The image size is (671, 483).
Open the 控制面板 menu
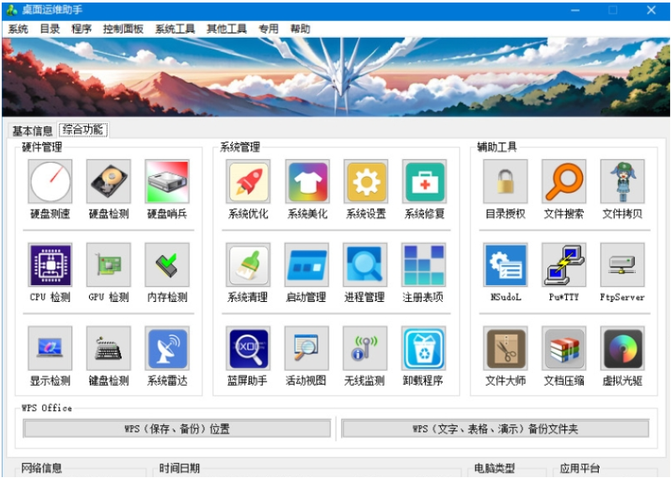click(123, 29)
